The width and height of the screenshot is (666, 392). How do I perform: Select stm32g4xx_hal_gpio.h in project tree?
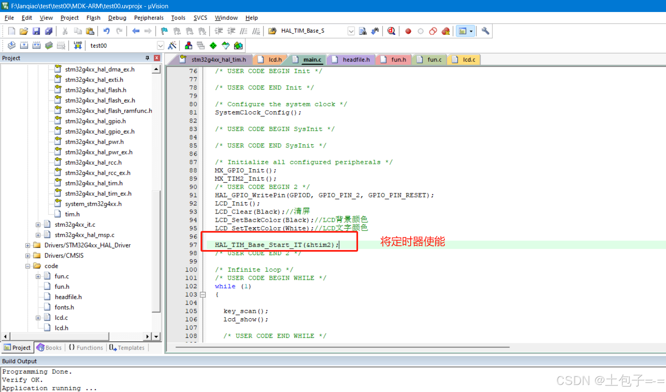(95, 121)
